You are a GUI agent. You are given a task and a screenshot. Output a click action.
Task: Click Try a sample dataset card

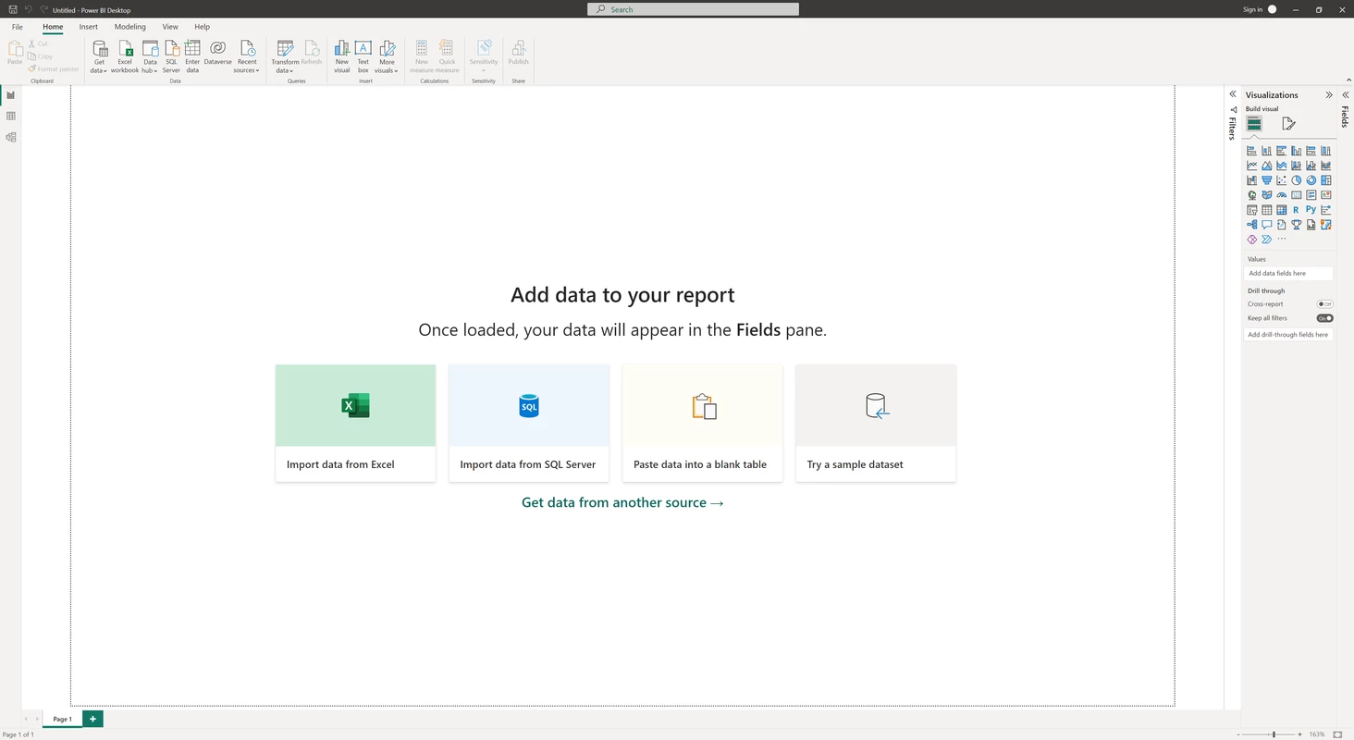[876, 423]
